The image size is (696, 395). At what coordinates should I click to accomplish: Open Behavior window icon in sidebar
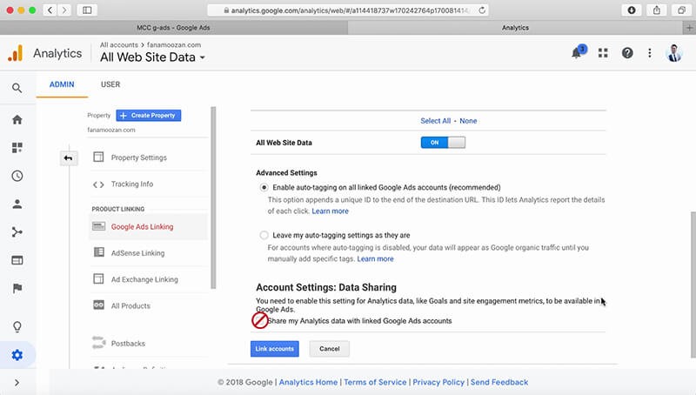coord(17,260)
